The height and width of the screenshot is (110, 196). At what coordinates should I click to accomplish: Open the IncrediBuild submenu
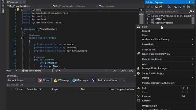pyautogui.click(x=165, y=45)
